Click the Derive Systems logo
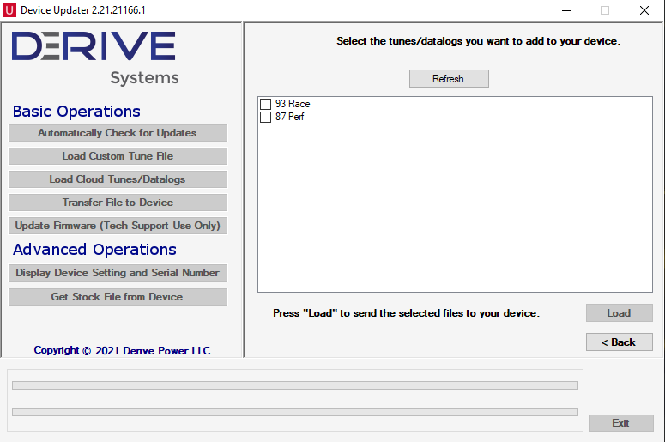The image size is (665, 442). click(94, 58)
